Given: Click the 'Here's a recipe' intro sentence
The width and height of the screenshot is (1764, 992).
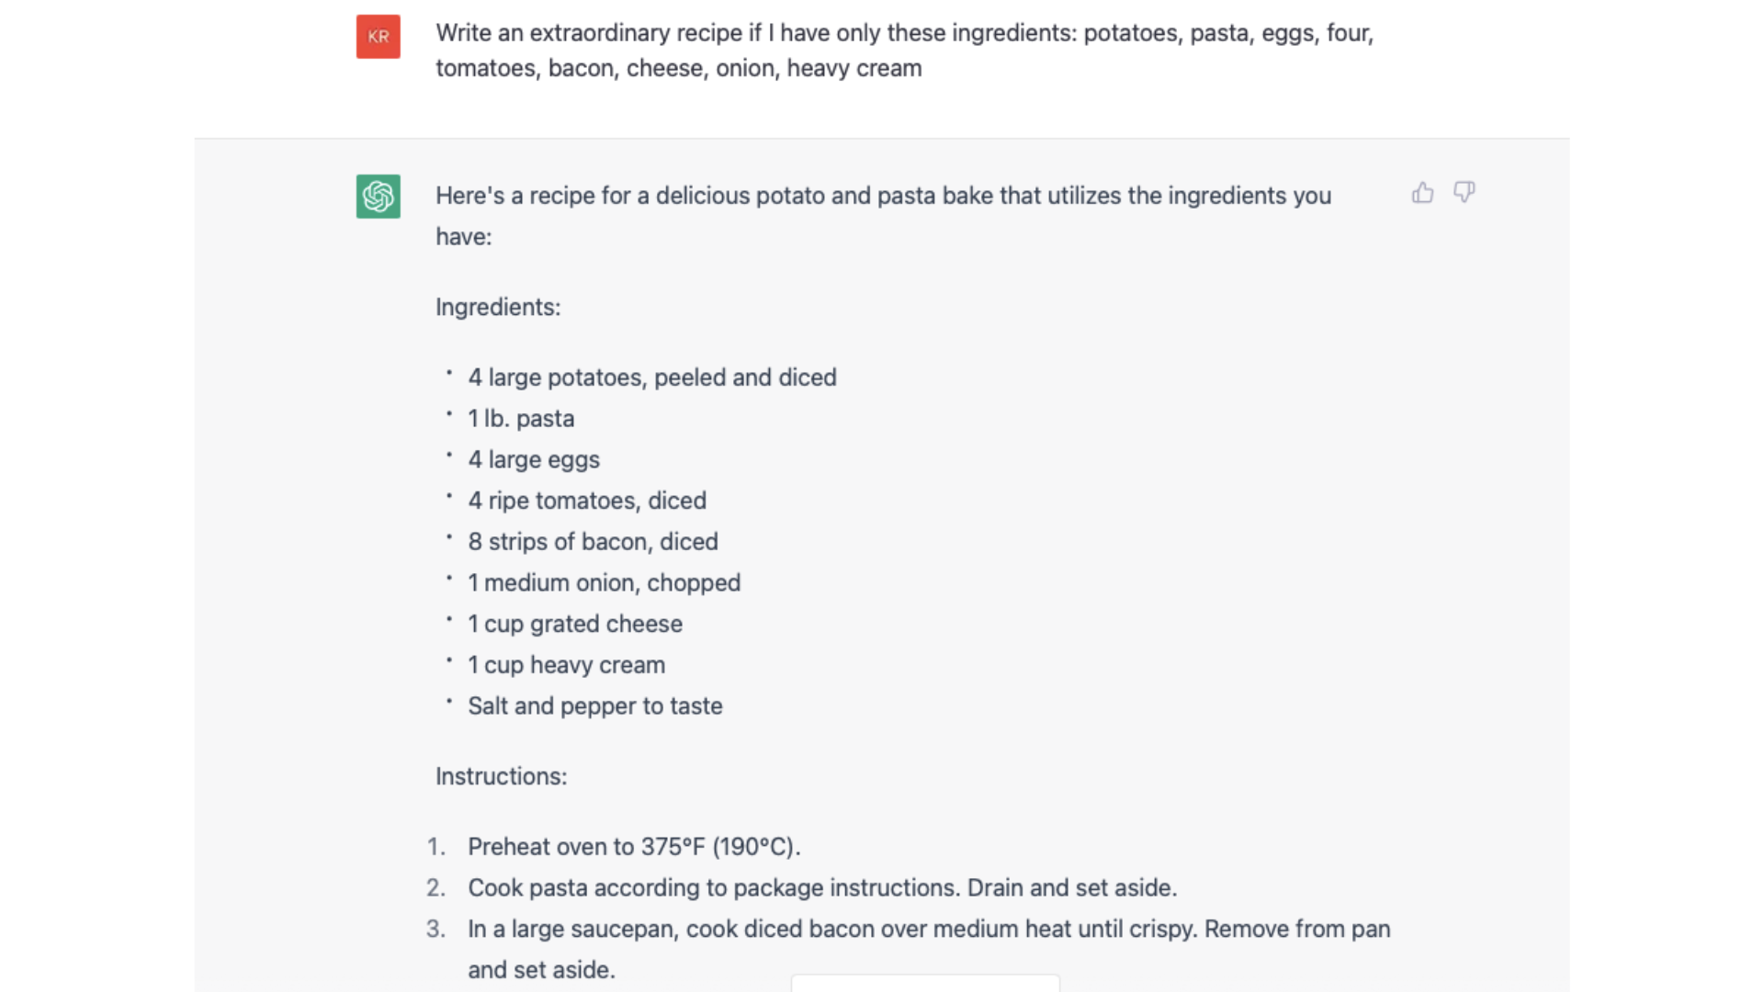Looking at the screenshot, I should click(x=882, y=197).
